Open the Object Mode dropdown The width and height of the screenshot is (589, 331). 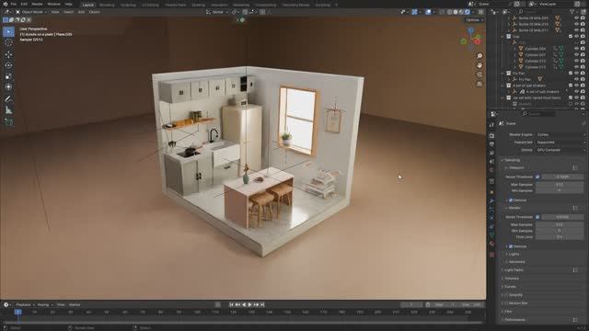31,12
